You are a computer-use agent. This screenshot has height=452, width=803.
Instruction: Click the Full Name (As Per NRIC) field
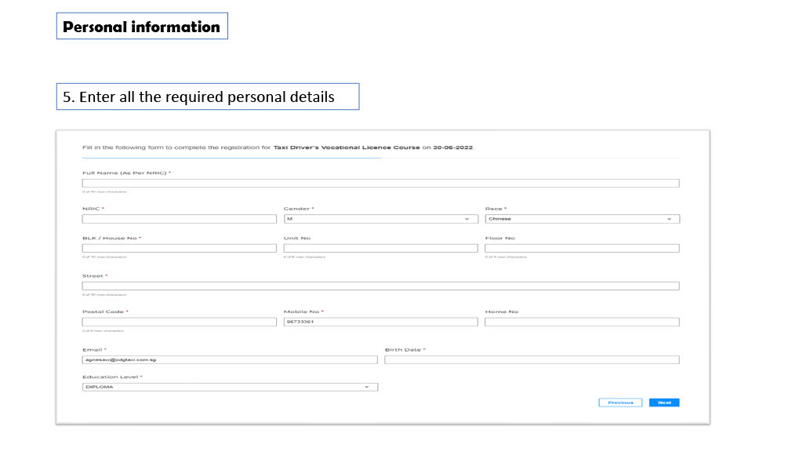pos(380,183)
